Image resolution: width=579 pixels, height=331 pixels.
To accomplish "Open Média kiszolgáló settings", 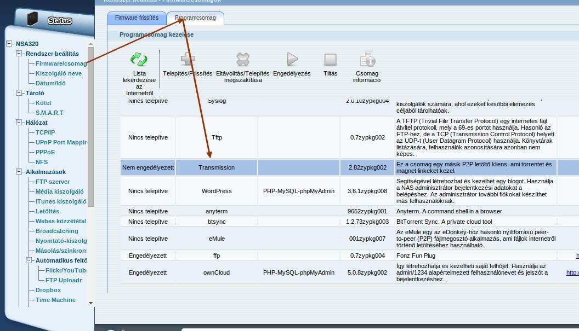I will coord(59,191).
